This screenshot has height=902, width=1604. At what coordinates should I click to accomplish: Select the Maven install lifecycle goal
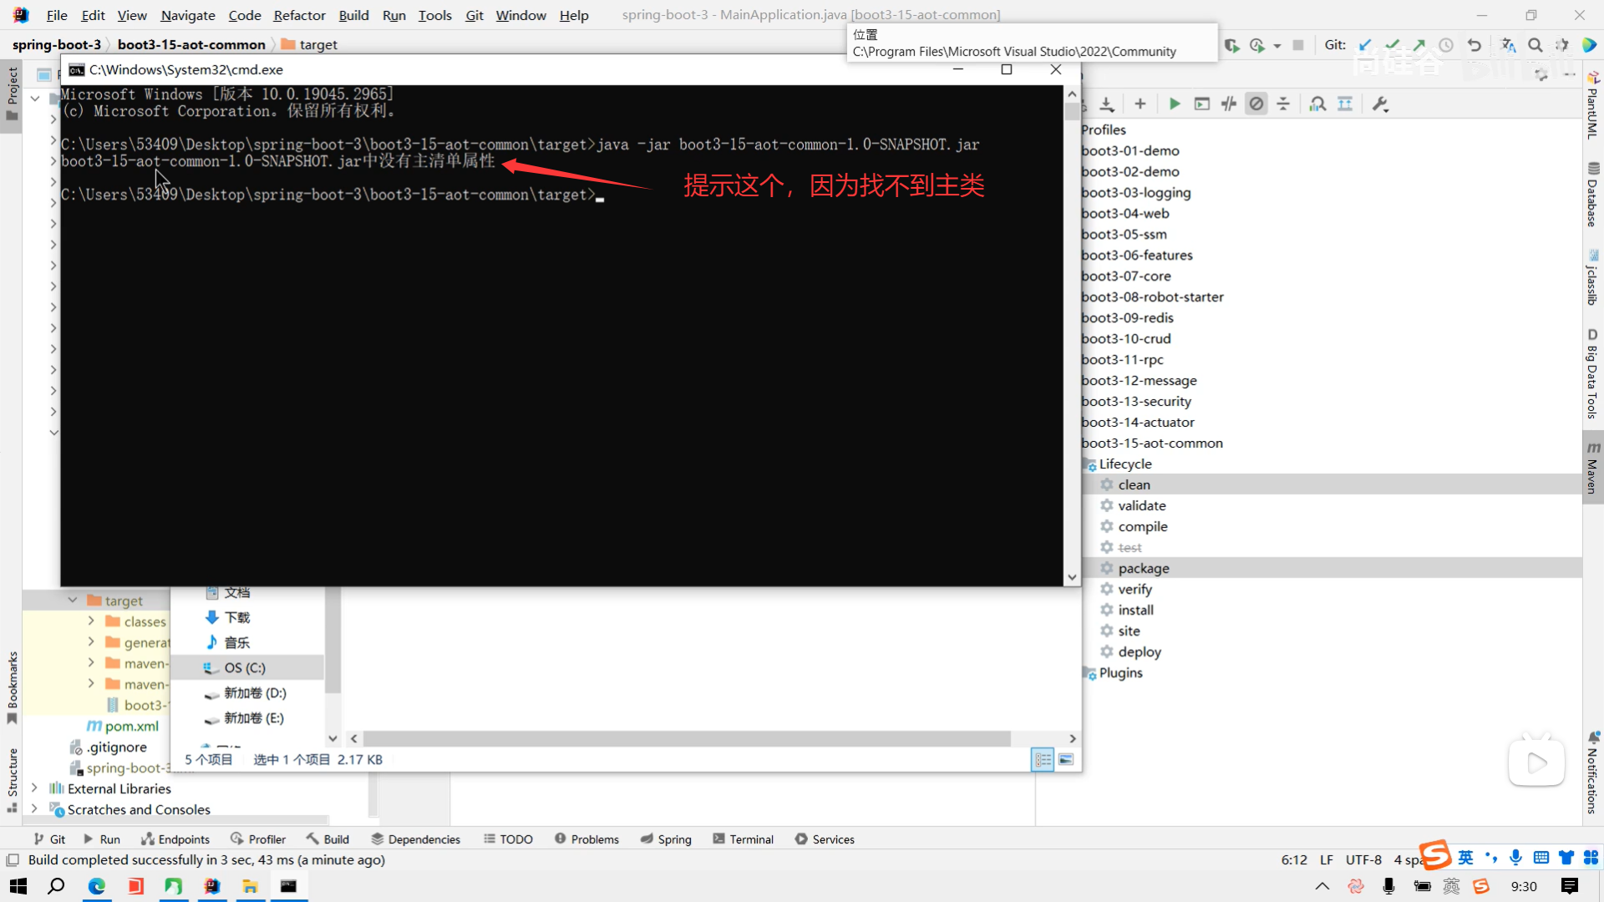(1135, 611)
